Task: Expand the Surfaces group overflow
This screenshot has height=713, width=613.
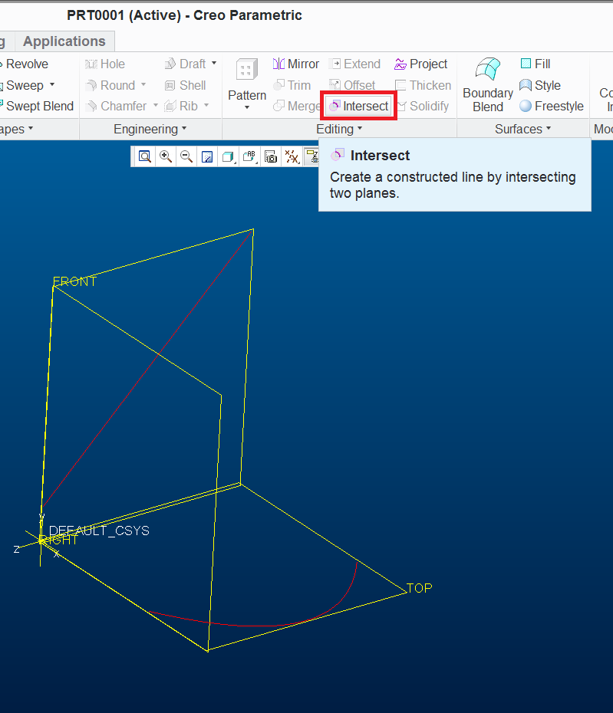Action: tap(523, 129)
